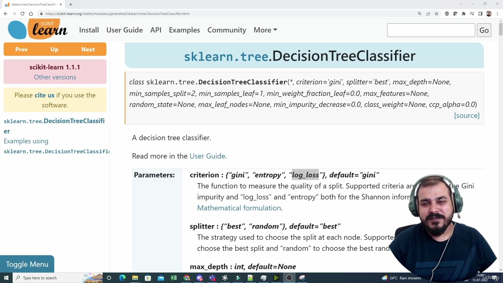
Task: Click the Chrome profile avatar
Action: pyautogui.click(x=489, y=13)
